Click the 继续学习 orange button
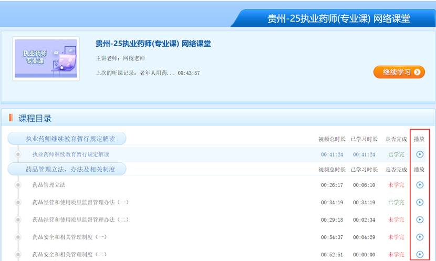The width and height of the screenshot is (436, 261). [x=399, y=72]
